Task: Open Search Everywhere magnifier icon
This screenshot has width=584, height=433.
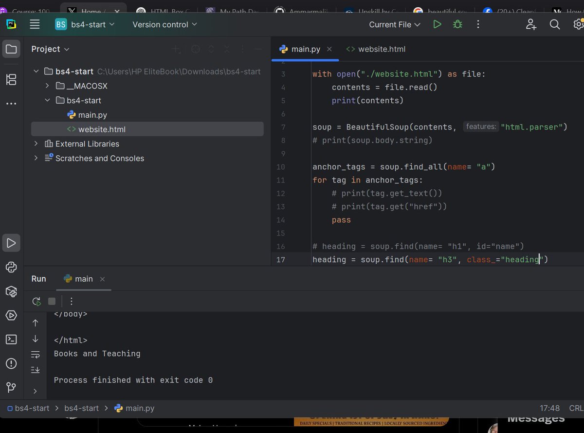Action: (555, 24)
